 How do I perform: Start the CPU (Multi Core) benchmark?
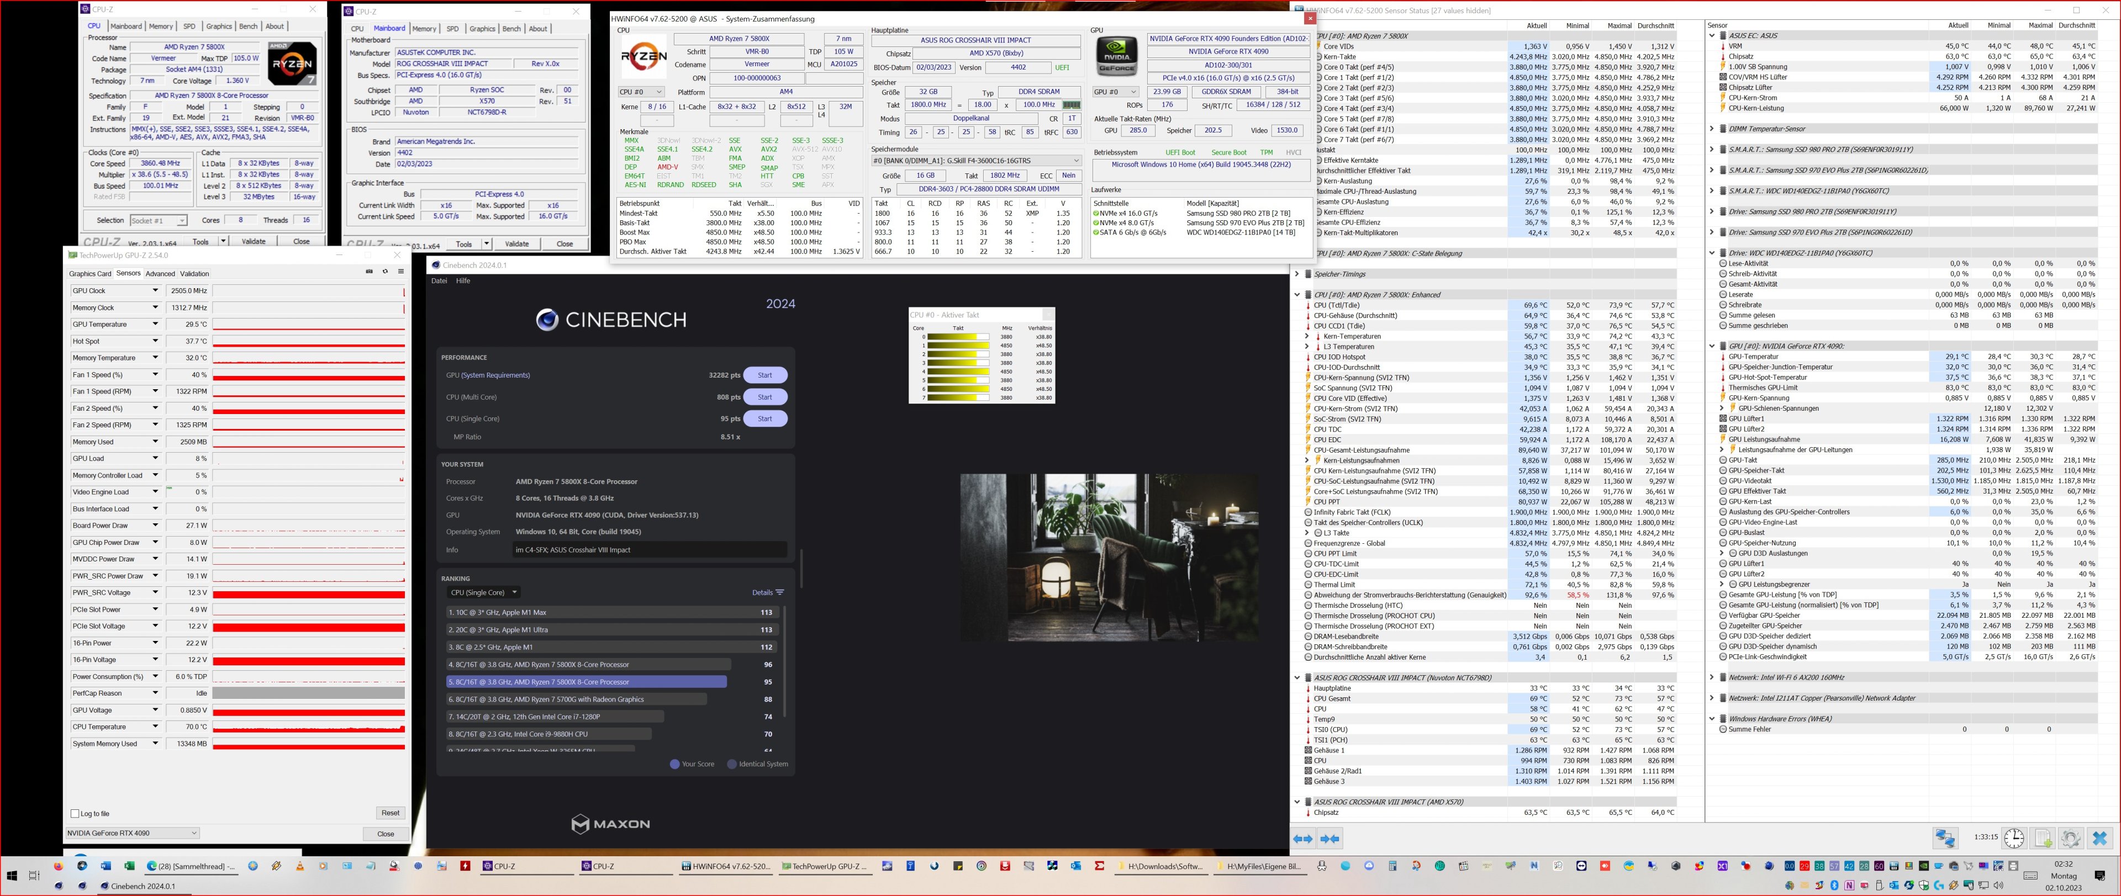pyautogui.click(x=765, y=396)
